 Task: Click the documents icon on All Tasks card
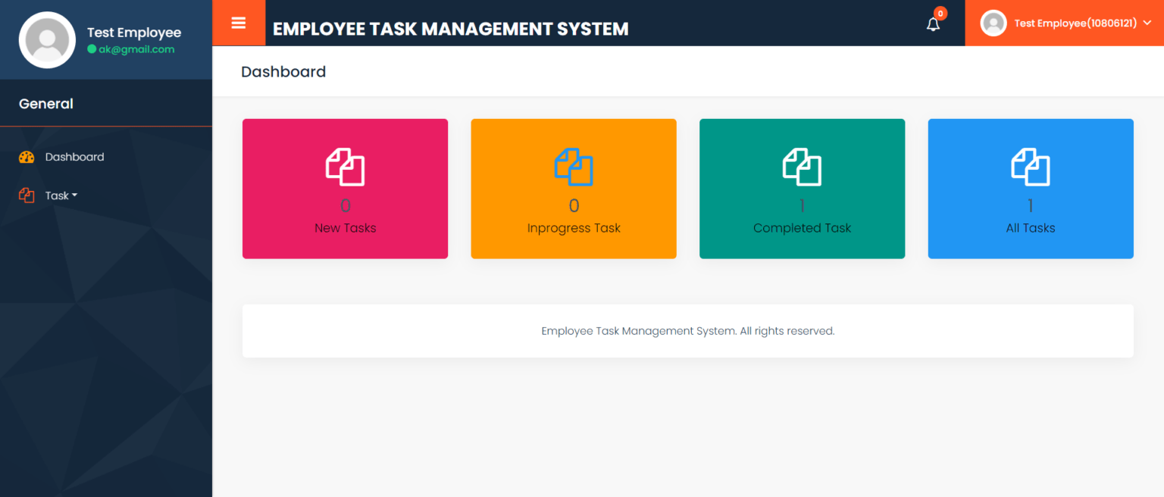coord(1031,167)
